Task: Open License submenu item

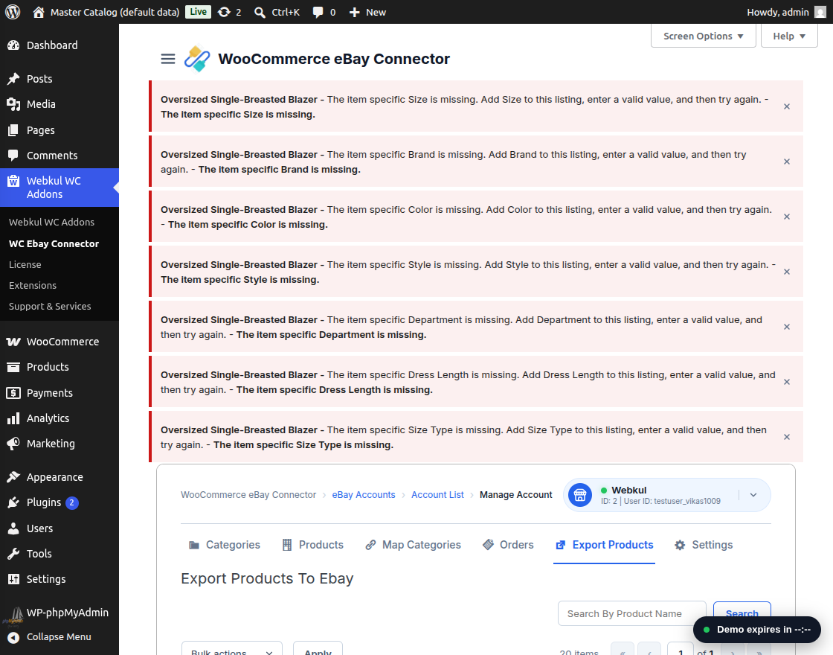Action: (25, 264)
